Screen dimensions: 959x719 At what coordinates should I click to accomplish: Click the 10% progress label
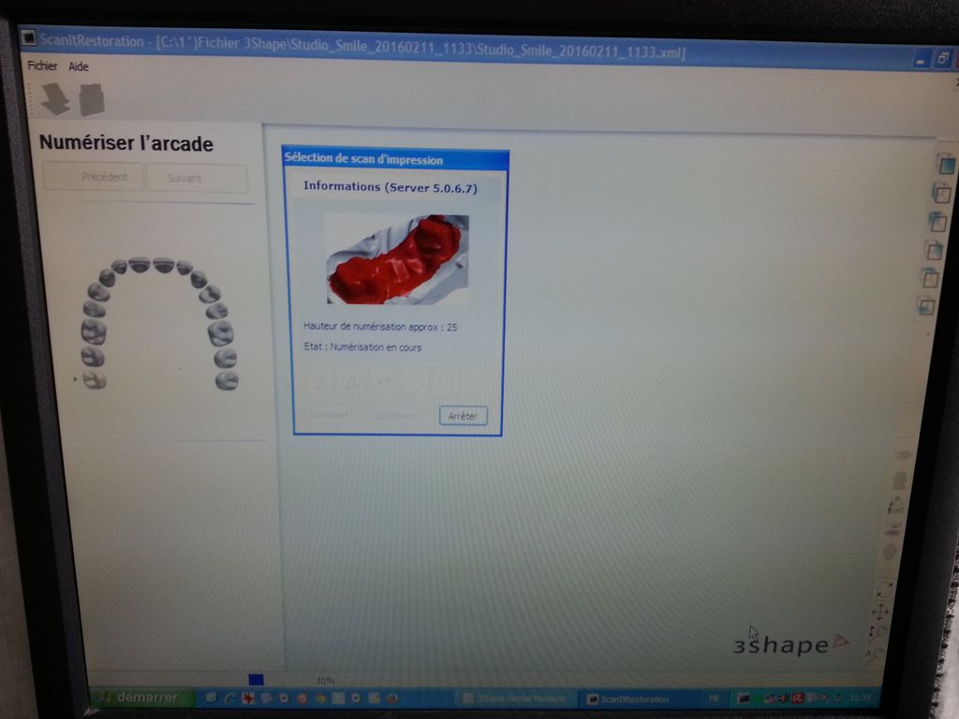tap(325, 680)
